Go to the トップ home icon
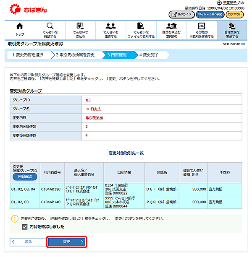Image resolution: width=252 pixels, height=257 pixels. pyautogui.click(x=20, y=29)
